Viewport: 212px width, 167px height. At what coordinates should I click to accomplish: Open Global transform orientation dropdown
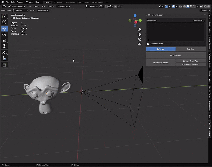(x=92, y=6)
